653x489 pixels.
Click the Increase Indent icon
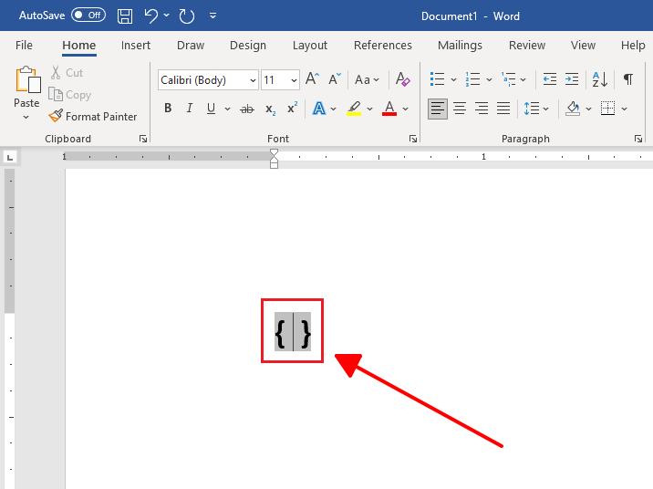click(572, 78)
